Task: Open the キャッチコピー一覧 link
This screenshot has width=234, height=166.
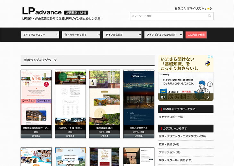Action: [x=171, y=117]
